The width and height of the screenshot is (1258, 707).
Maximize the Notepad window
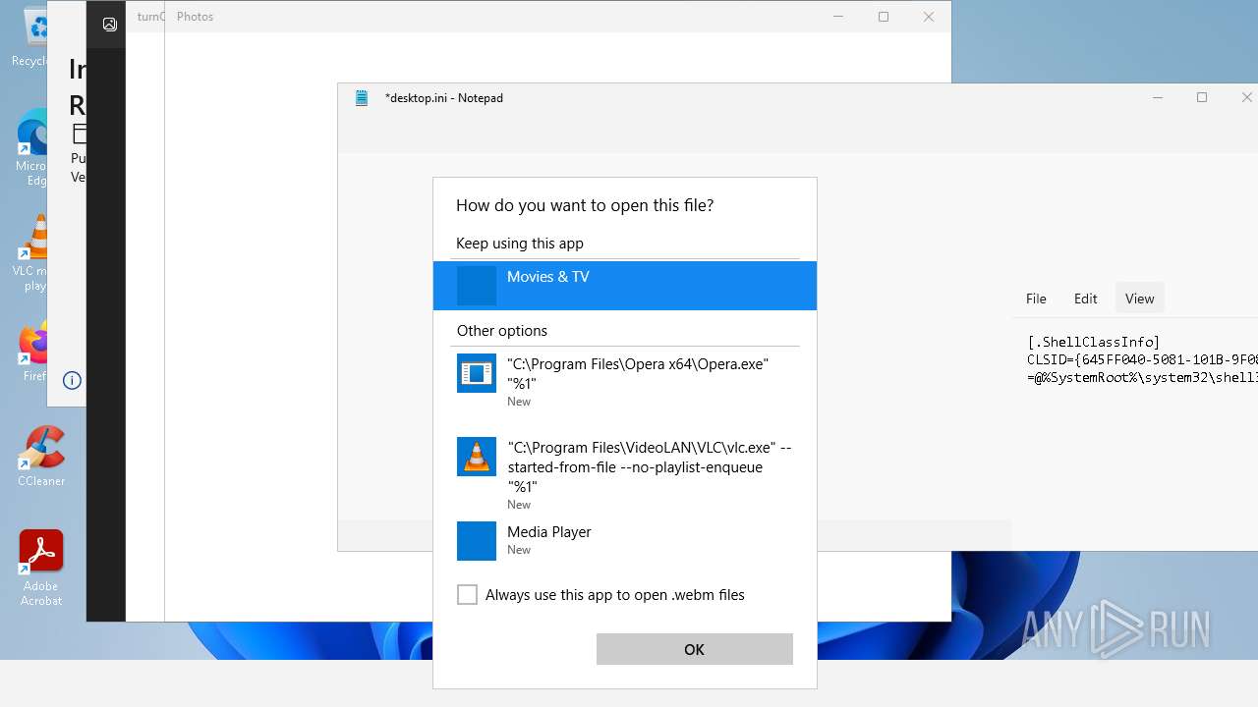1202,98
